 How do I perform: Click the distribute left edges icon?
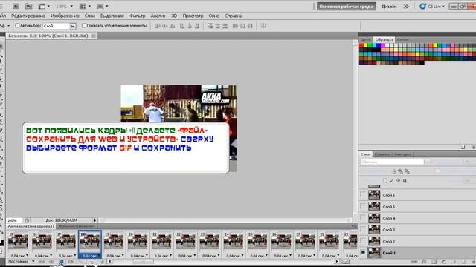(x=235, y=26)
